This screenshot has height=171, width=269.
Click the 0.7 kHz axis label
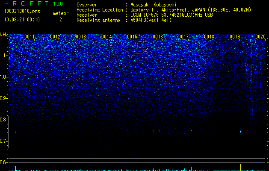pos(4,141)
